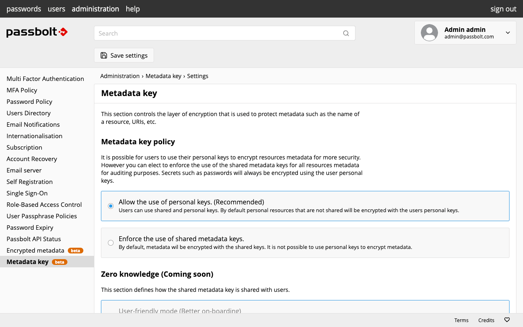Open the Credits footer link
Image resolution: width=523 pixels, height=327 pixels.
tap(486, 320)
